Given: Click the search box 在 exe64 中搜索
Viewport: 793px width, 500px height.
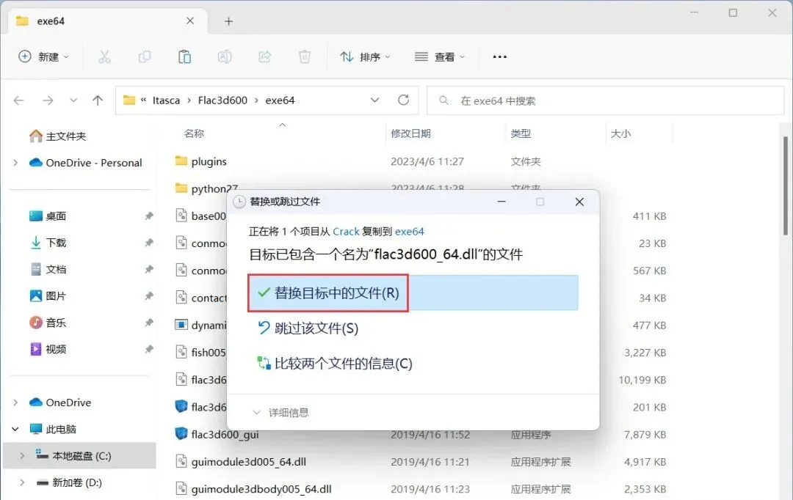Looking at the screenshot, I should tap(605, 100).
